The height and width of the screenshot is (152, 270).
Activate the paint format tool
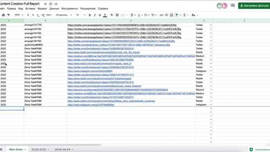point(8,15)
